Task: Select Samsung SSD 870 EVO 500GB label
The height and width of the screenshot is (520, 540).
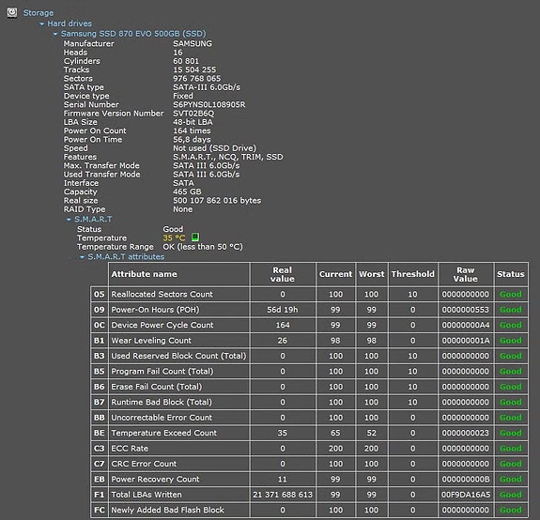Action: [133, 34]
